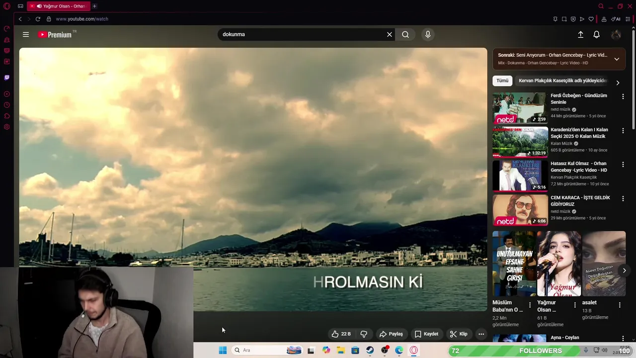Viewport: 636px width, 358px height.
Task: Open tab search magnifier in title bar
Action: (601, 6)
